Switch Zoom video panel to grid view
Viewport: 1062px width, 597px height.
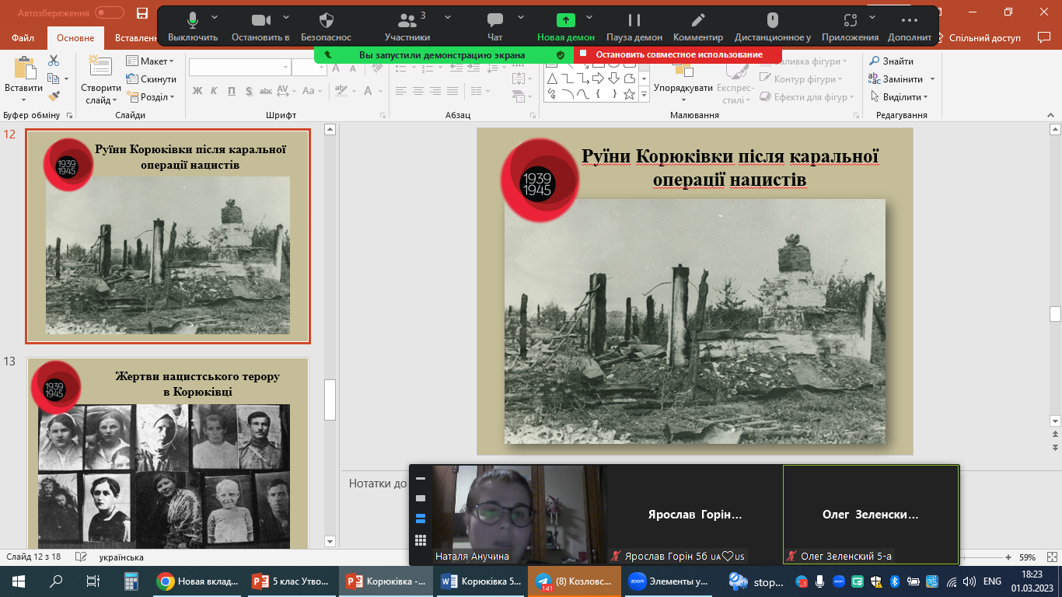click(x=421, y=540)
